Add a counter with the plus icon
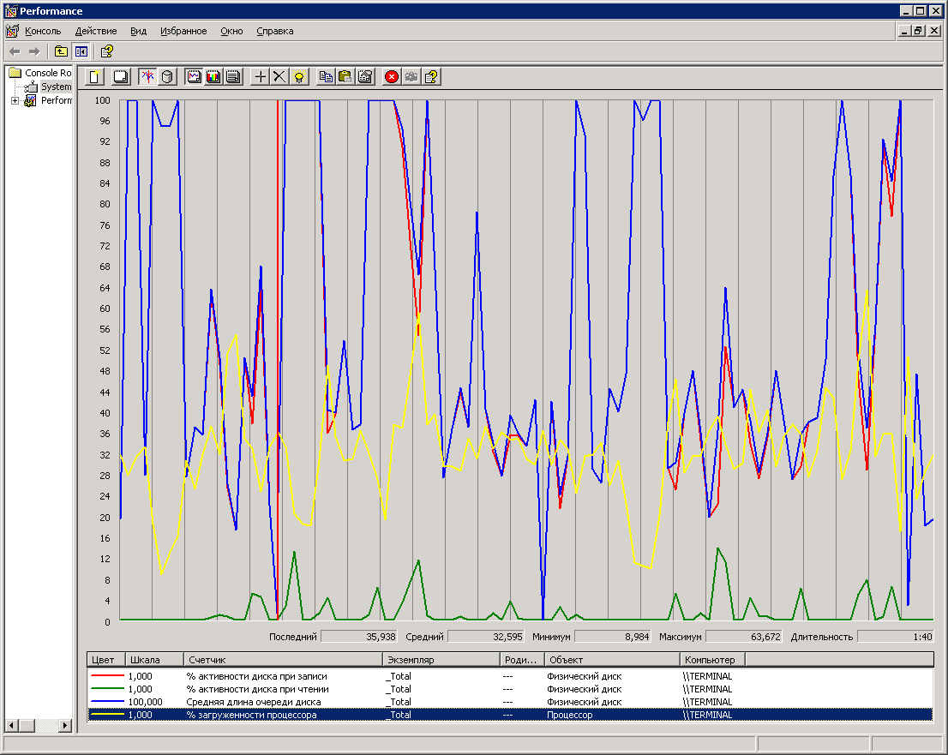 261,76
